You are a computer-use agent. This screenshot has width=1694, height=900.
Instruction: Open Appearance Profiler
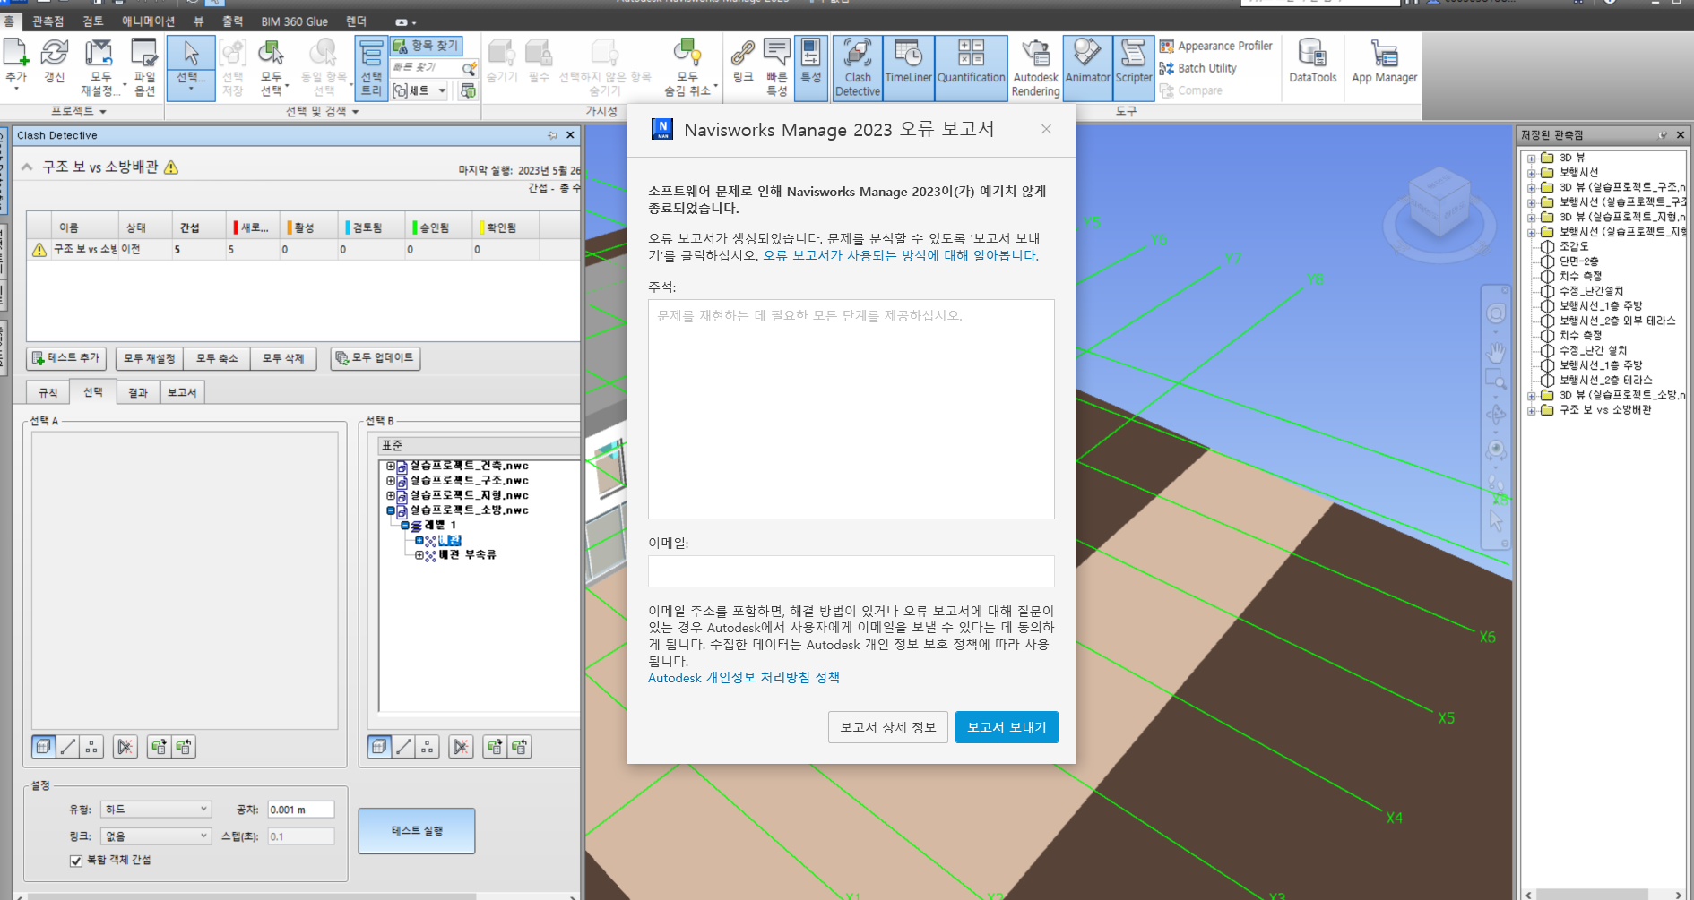pyautogui.click(x=1215, y=46)
